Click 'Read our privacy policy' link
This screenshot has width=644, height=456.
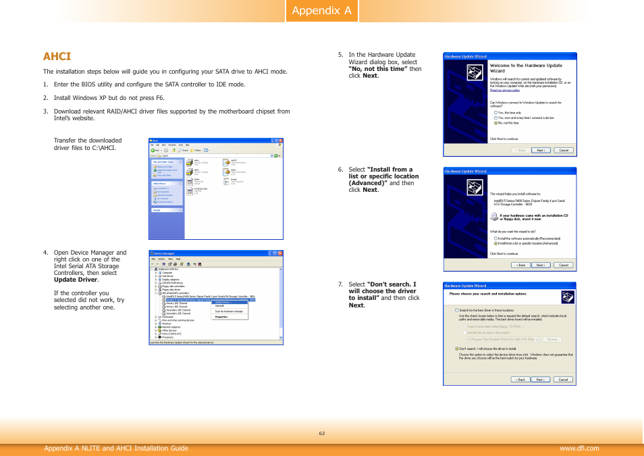pyautogui.click(x=505, y=91)
